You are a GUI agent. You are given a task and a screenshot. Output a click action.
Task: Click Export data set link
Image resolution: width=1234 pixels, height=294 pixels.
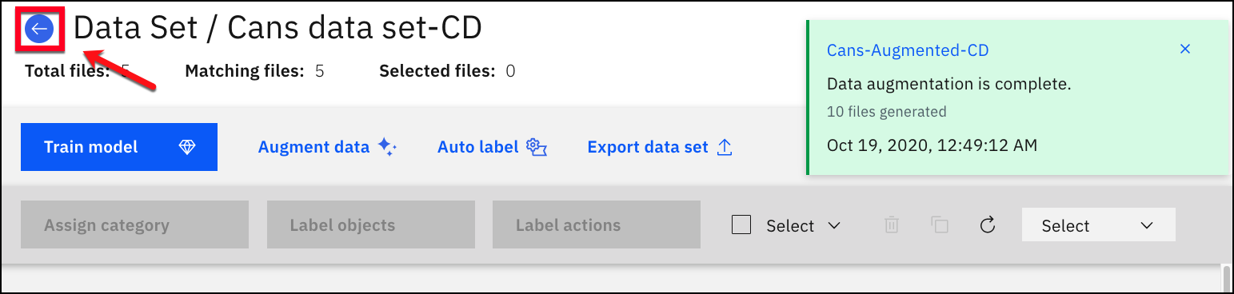pos(660,147)
